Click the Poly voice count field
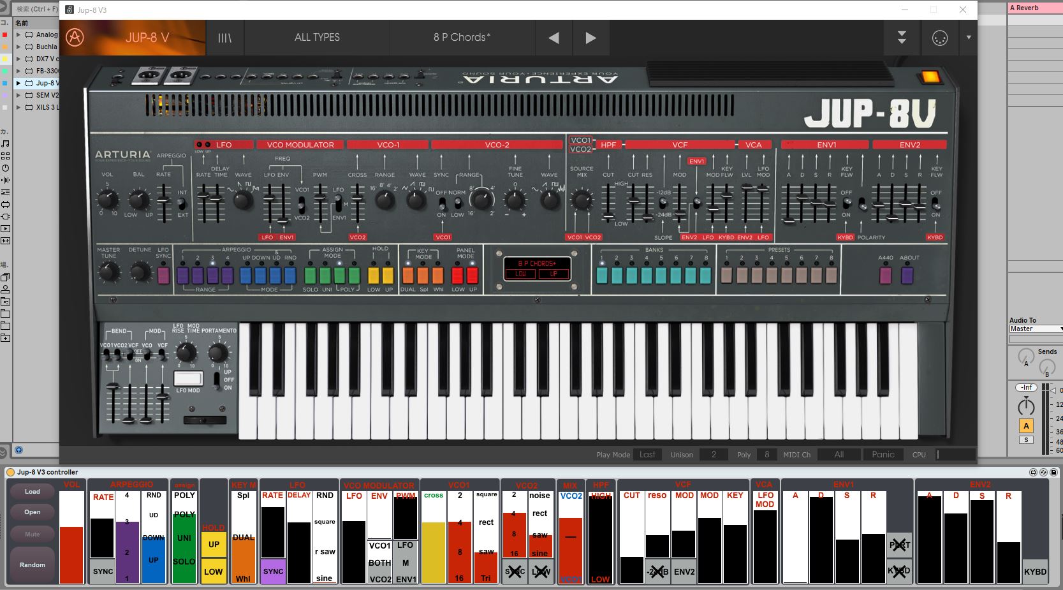 pos(766,454)
